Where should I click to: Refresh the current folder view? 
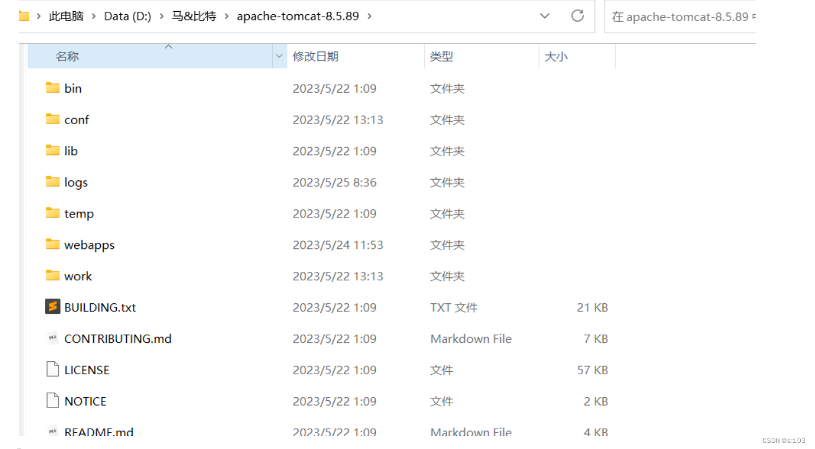pyautogui.click(x=578, y=16)
